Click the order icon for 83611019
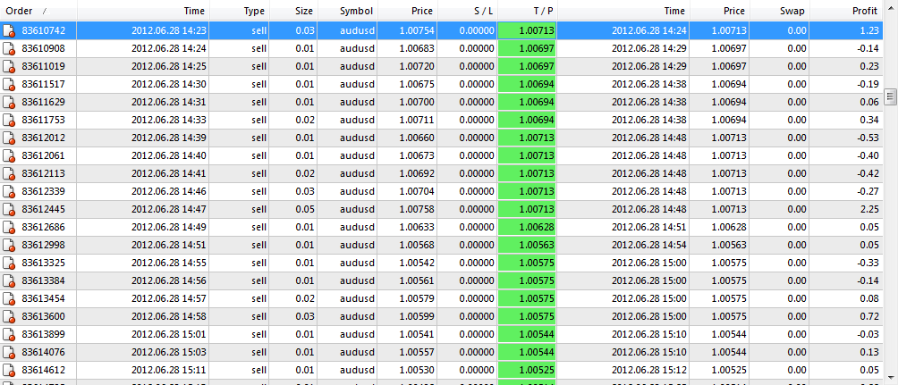The image size is (898, 385). coord(9,66)
